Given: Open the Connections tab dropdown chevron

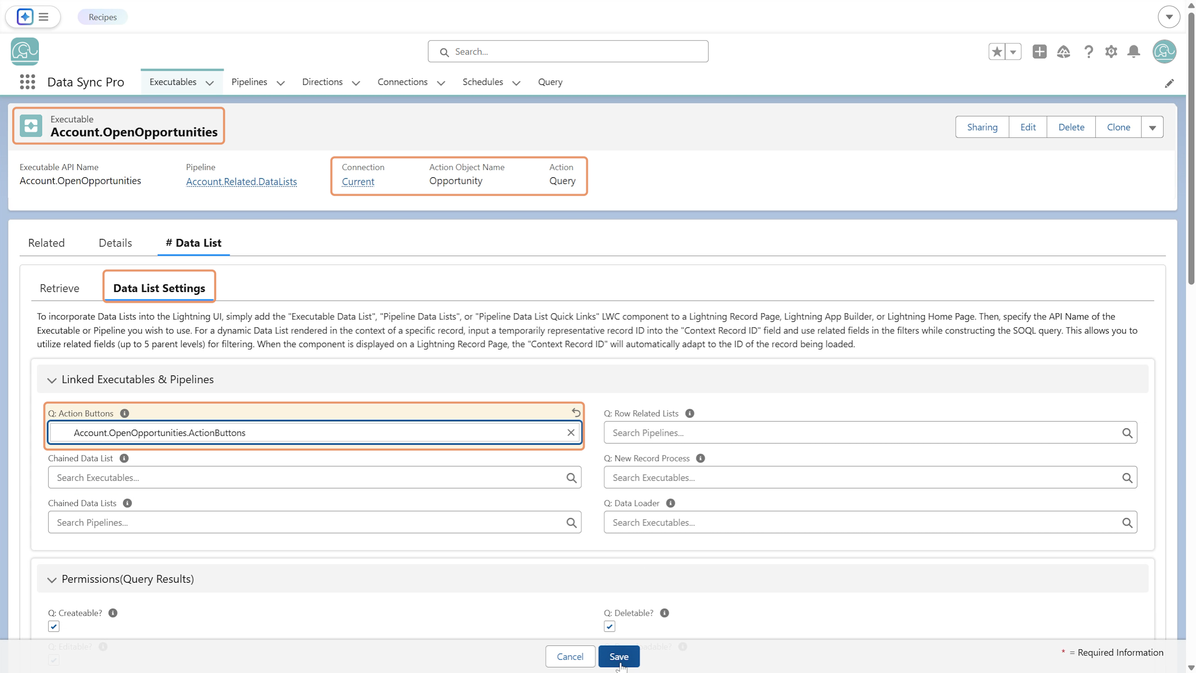Looking at the screenshot, I should click(x=441, y=83).
